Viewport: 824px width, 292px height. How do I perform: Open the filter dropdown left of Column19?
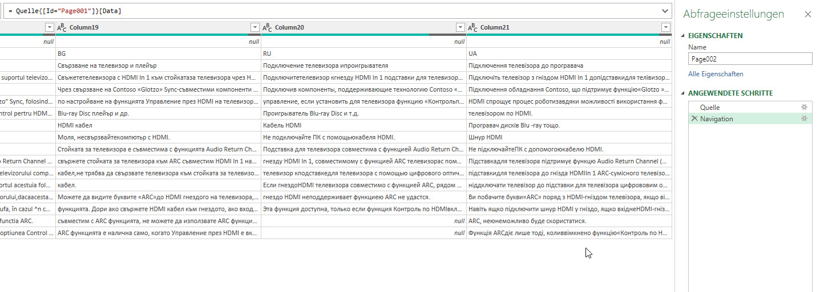(x=49, y=27)
